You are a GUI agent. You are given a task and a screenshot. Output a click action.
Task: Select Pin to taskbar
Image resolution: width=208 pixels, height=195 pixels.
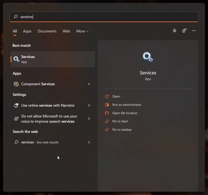(122, 130)
